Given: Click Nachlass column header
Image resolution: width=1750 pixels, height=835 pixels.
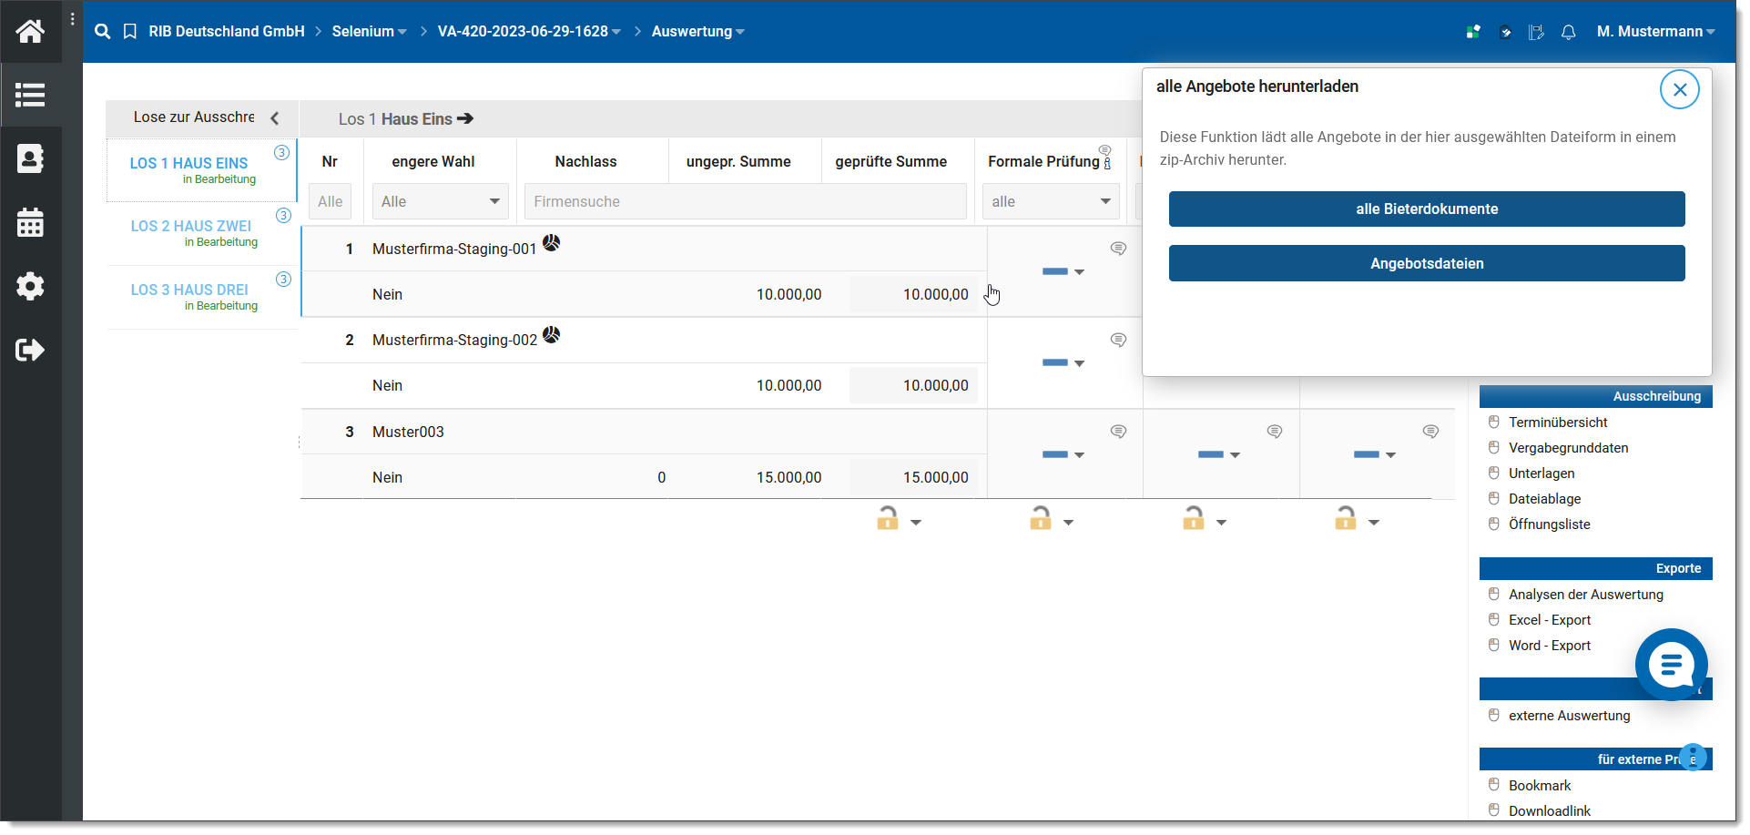Looking at the screenshot, I should (585, 161).
